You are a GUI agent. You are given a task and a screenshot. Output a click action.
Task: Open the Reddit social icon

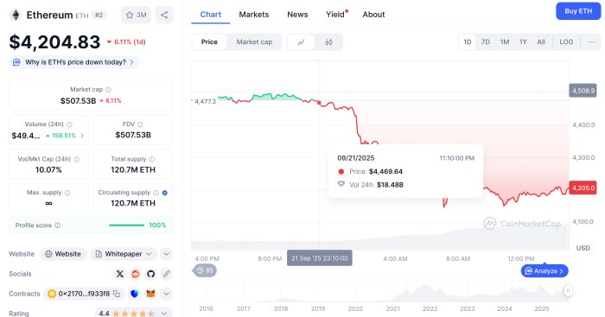pyautogui.click(x=136, y=274)
